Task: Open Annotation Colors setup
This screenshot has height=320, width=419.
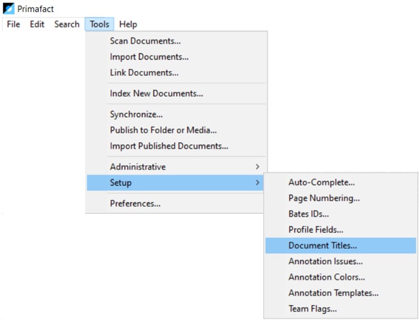Action: pyautogui.click(x=340, y=277)
